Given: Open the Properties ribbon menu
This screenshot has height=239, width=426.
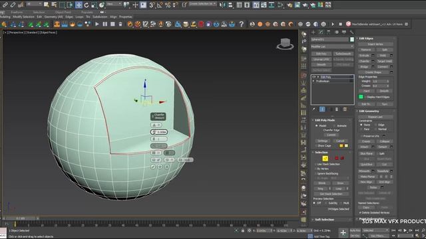Looking at the screenshot, I should coord(126,17).
